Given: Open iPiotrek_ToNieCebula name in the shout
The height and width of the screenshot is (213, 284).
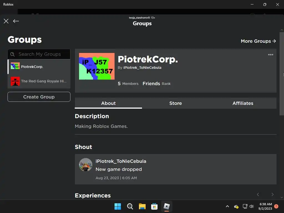Looking at the screenshot, I should (121, 161).
